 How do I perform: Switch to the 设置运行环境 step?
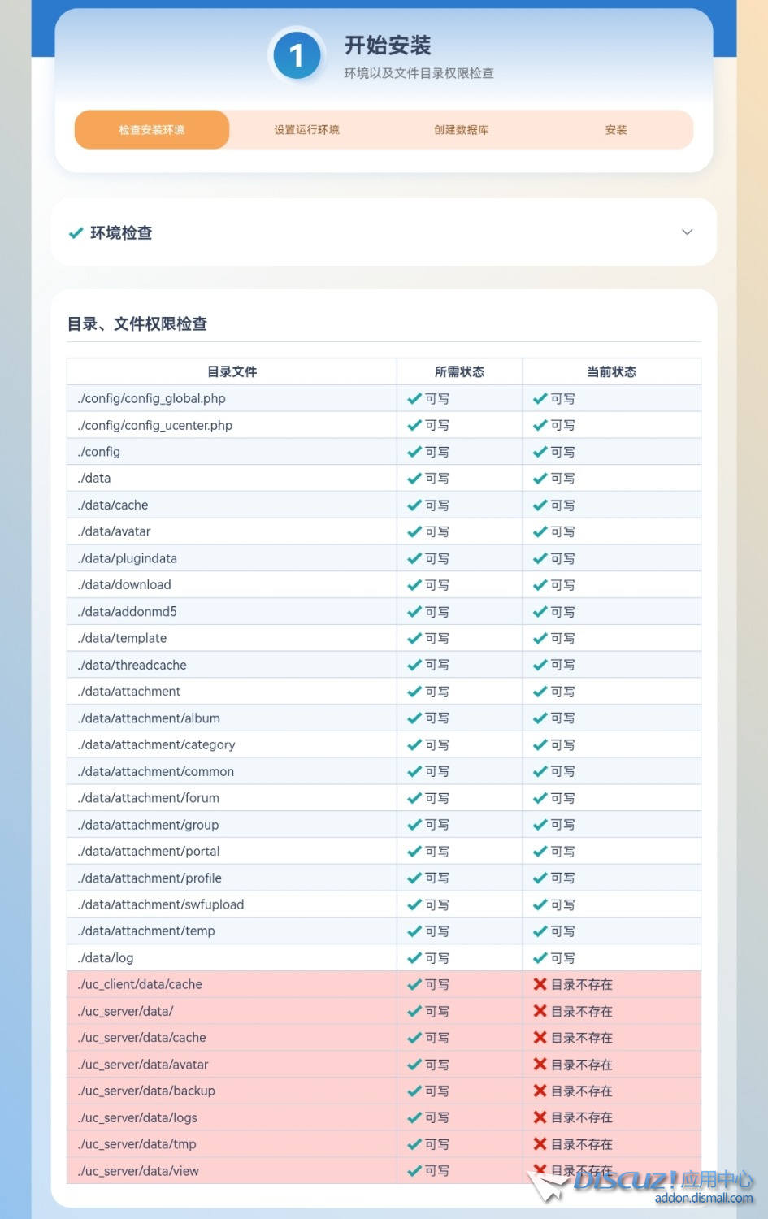306,130
